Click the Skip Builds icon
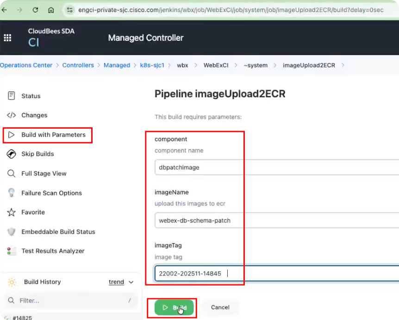 click(x=12, y=154)
